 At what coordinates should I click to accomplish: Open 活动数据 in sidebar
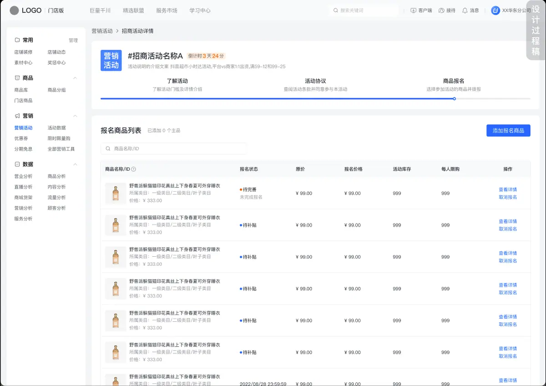pos(56,127)
